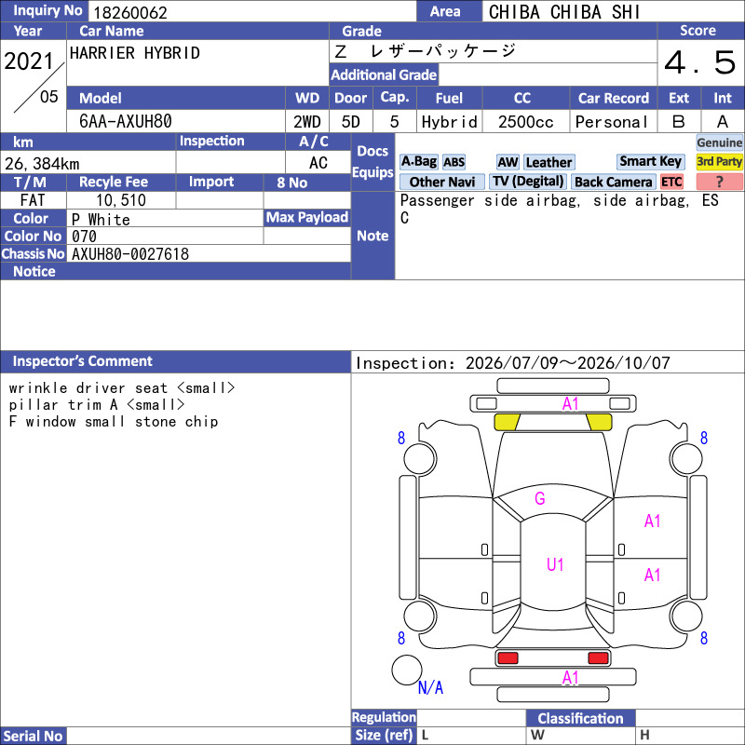Screen dimensions: 745x745
Task: Click the A-Bag equipment badge
Action: click(418, 162)
